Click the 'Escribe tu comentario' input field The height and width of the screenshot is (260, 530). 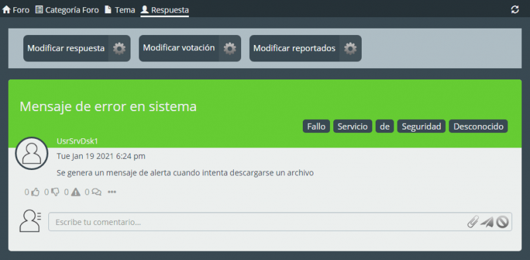tap(280, 222)
